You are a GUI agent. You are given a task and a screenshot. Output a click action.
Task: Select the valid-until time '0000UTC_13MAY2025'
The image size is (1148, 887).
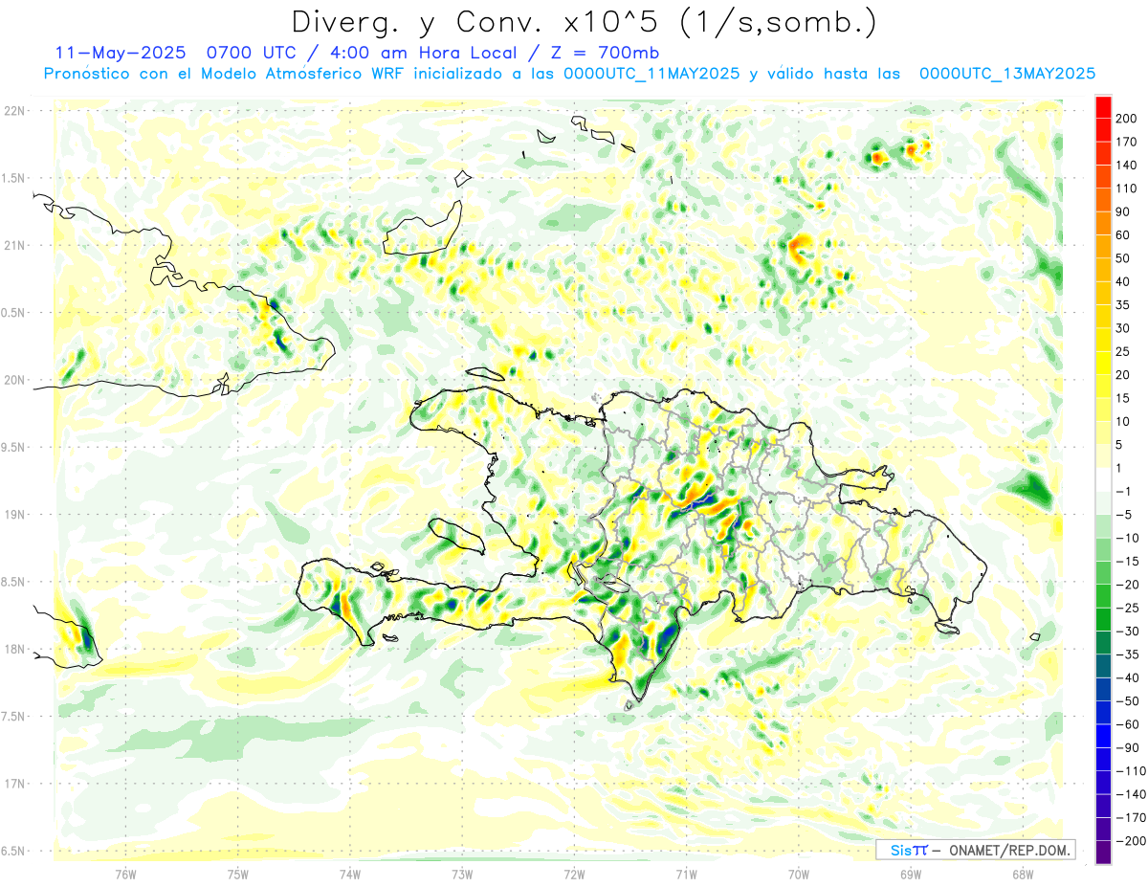click(1006, 74)
